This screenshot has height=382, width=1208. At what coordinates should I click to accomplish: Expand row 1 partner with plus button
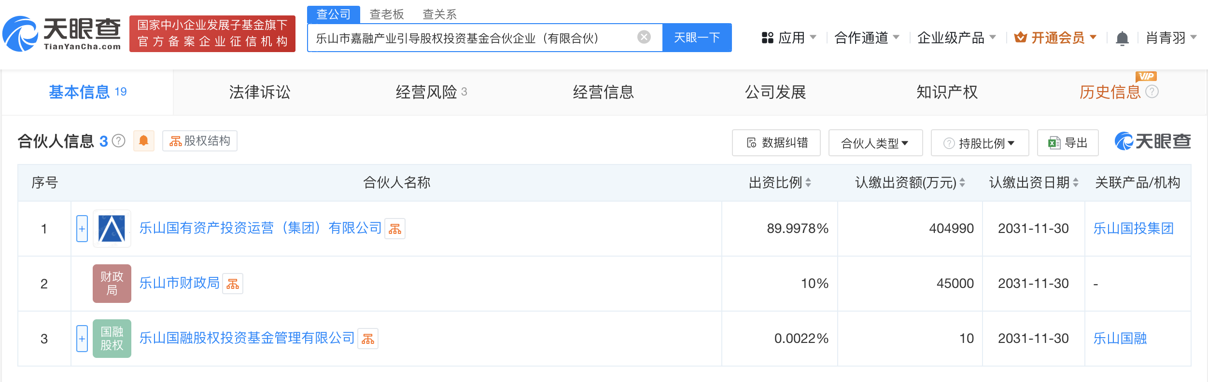[82, 229]
